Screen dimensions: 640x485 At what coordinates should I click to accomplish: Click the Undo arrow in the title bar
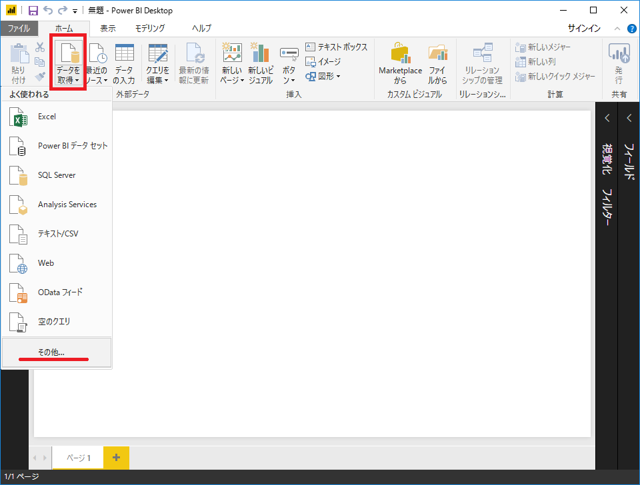48,10
